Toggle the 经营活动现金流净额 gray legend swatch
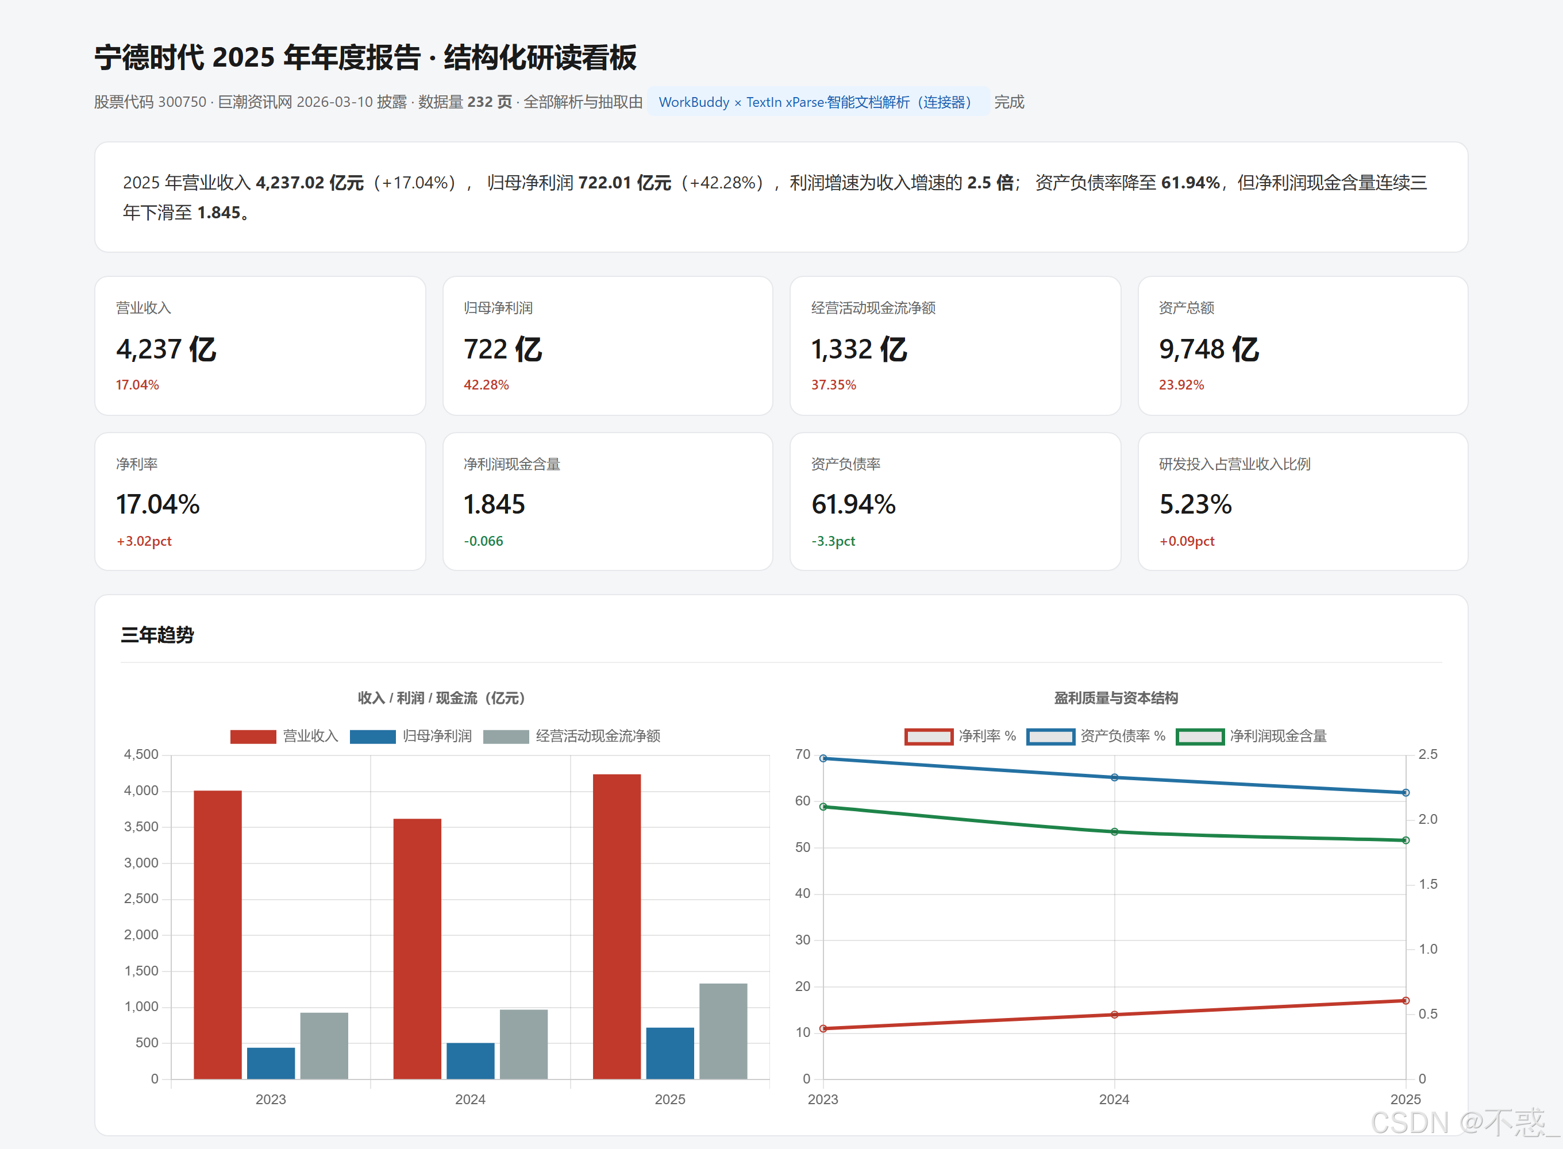This screenshot has height=1149, width=1563. click(x=506, y=737)
